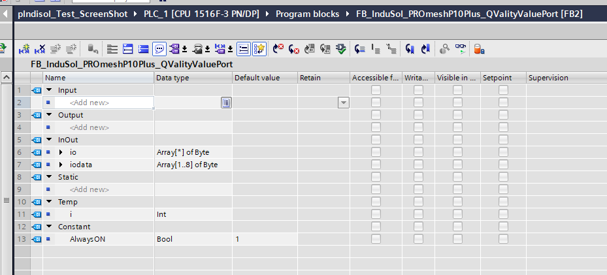The width and height of the screenshot is (607, 275).
Task: Click go to next bookmark icon
Action: click(x=410, y=49)
